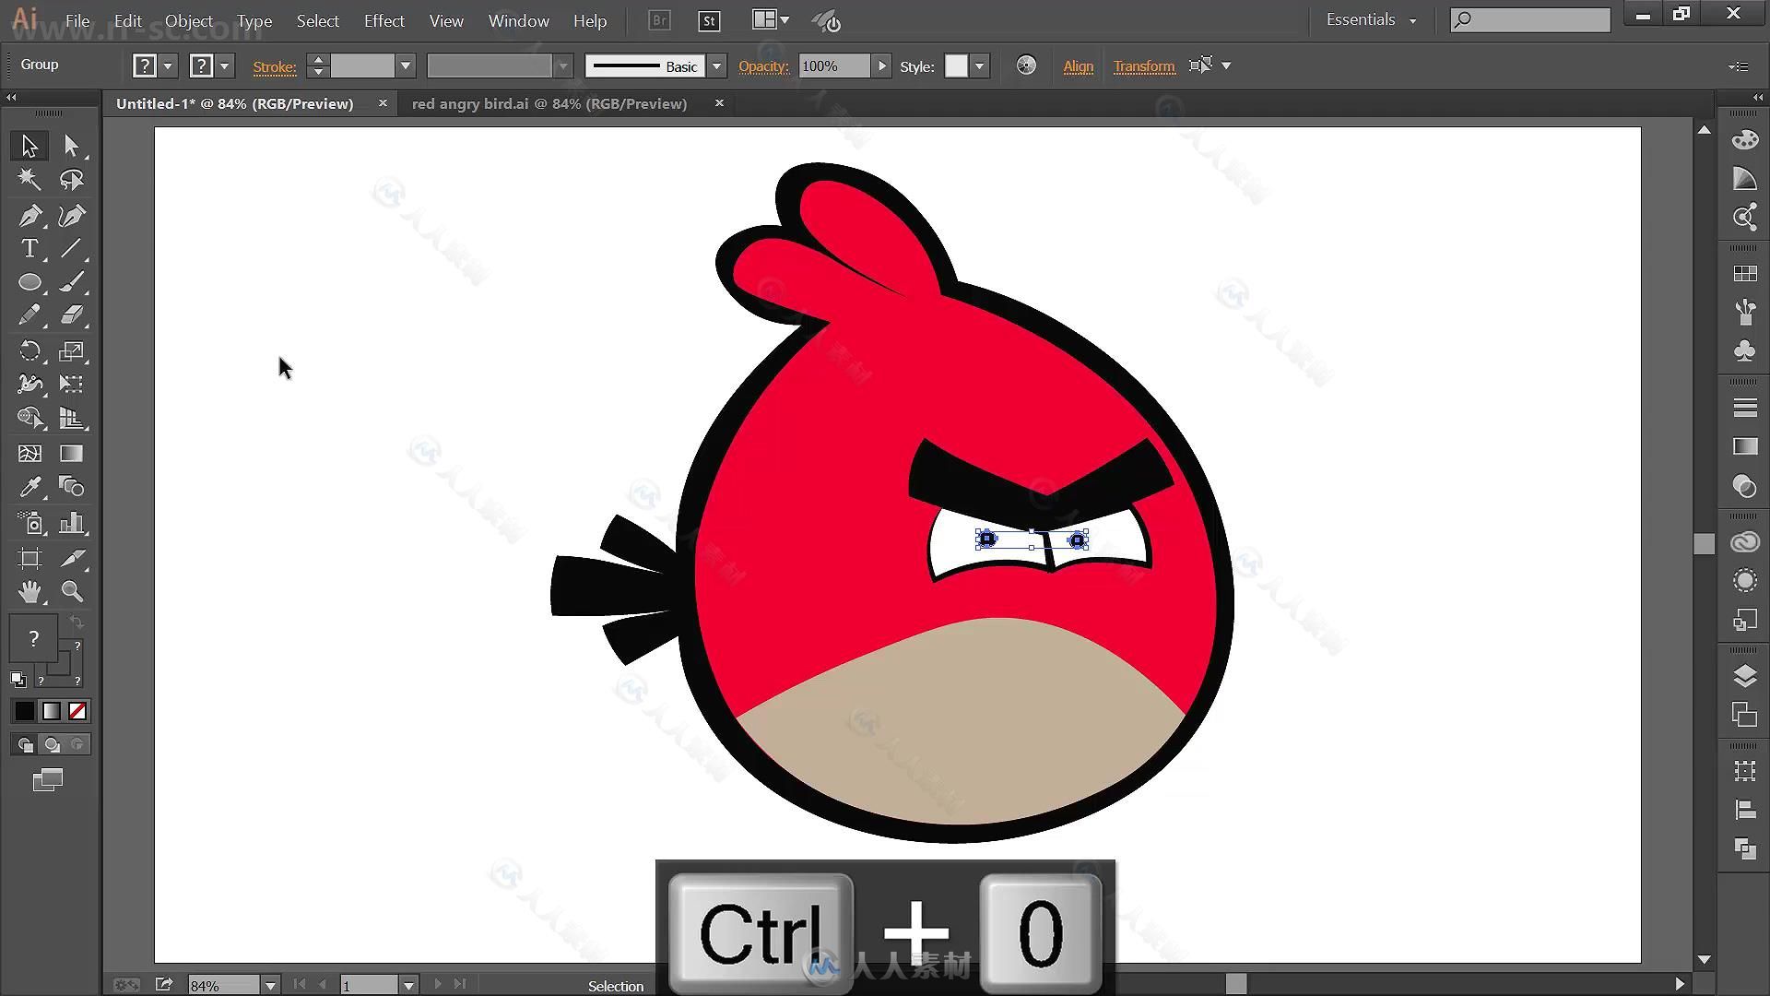Select the Blend tool
Screen dimensions: 1770x996
click(72, 487)
